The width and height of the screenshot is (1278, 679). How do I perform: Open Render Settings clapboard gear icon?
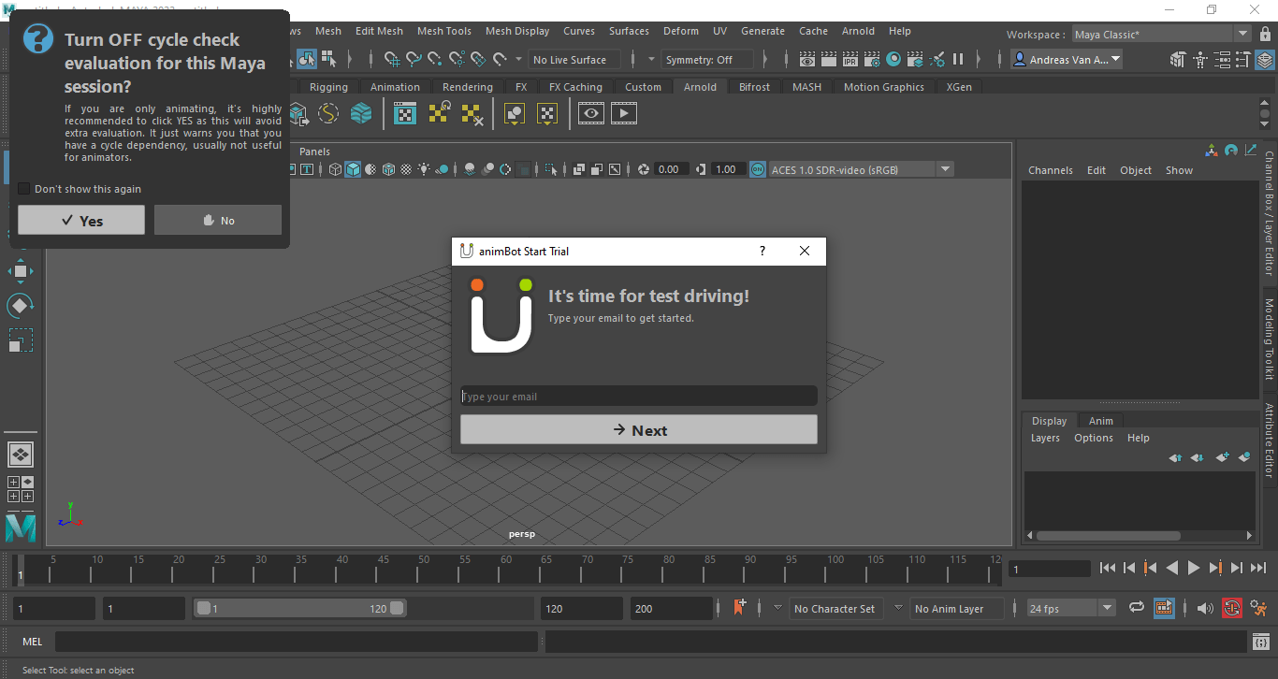click(871, 59)
